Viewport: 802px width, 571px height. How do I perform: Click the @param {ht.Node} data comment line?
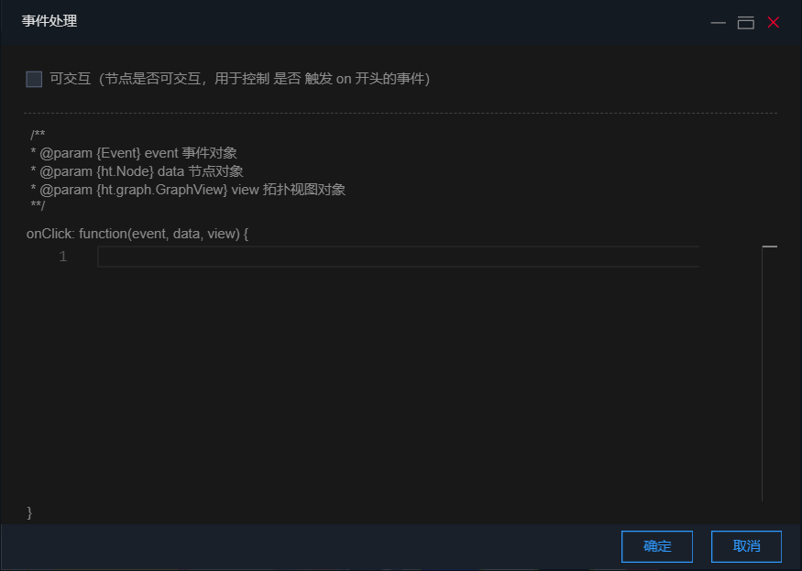[137, 171]
